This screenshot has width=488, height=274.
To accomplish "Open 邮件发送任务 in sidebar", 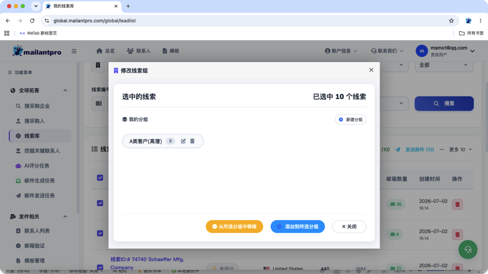I will [x=39, y=196].
